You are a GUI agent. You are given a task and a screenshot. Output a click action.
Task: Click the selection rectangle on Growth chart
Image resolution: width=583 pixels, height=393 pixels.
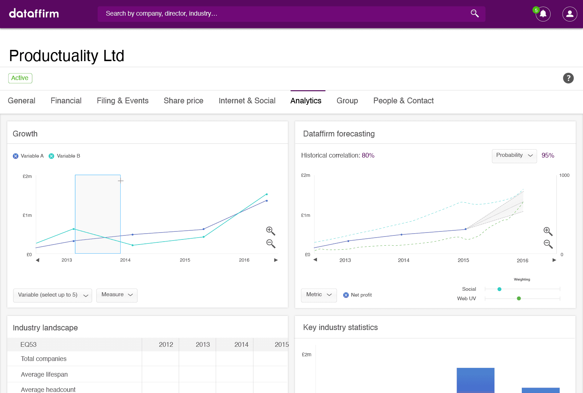point(98,214)
